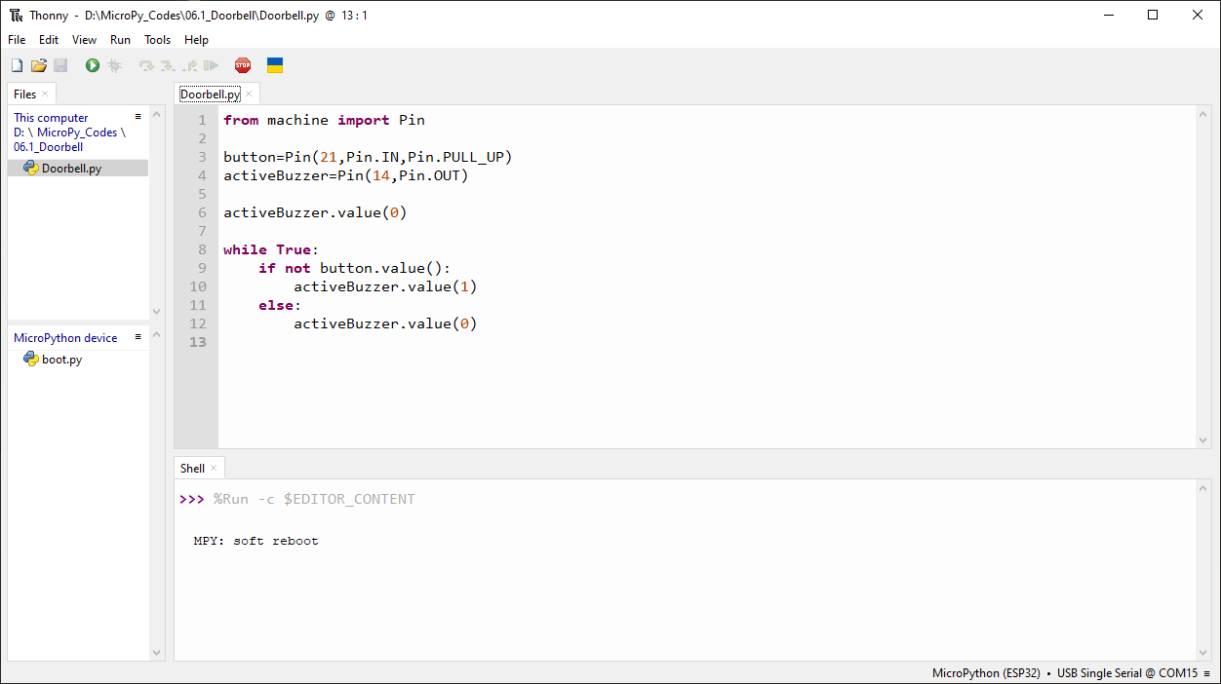Viewport: 1221px width, 684px height.
Task: Click the red Stop/Restart backend icon
Action: [x=243, y=65]
